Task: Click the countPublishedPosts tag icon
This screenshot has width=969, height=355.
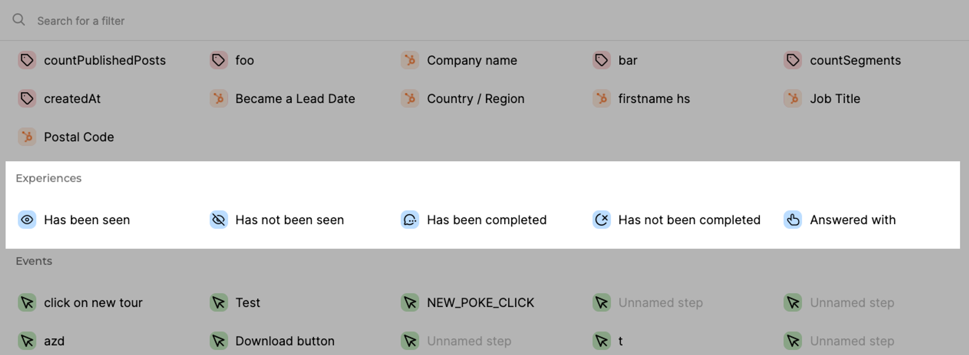Action: pos(27,61)
